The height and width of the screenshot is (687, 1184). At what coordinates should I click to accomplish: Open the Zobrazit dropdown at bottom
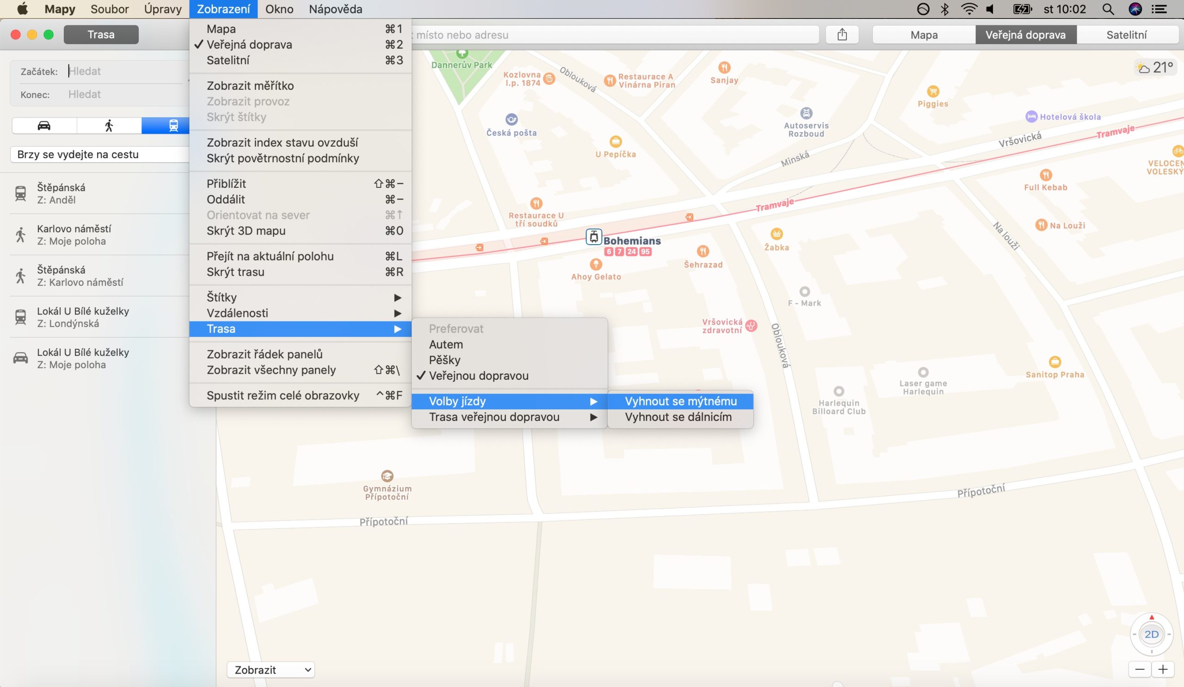271,669
